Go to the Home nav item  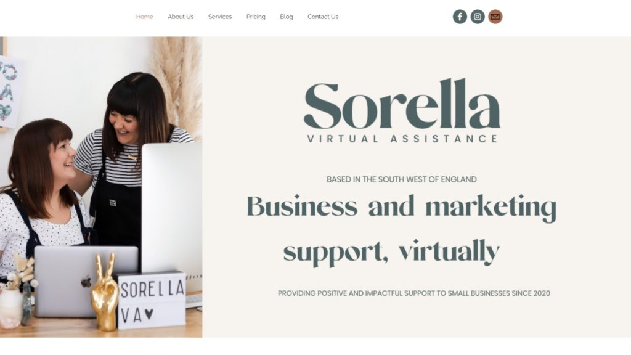pyautogui.click(x=144, y=17)
